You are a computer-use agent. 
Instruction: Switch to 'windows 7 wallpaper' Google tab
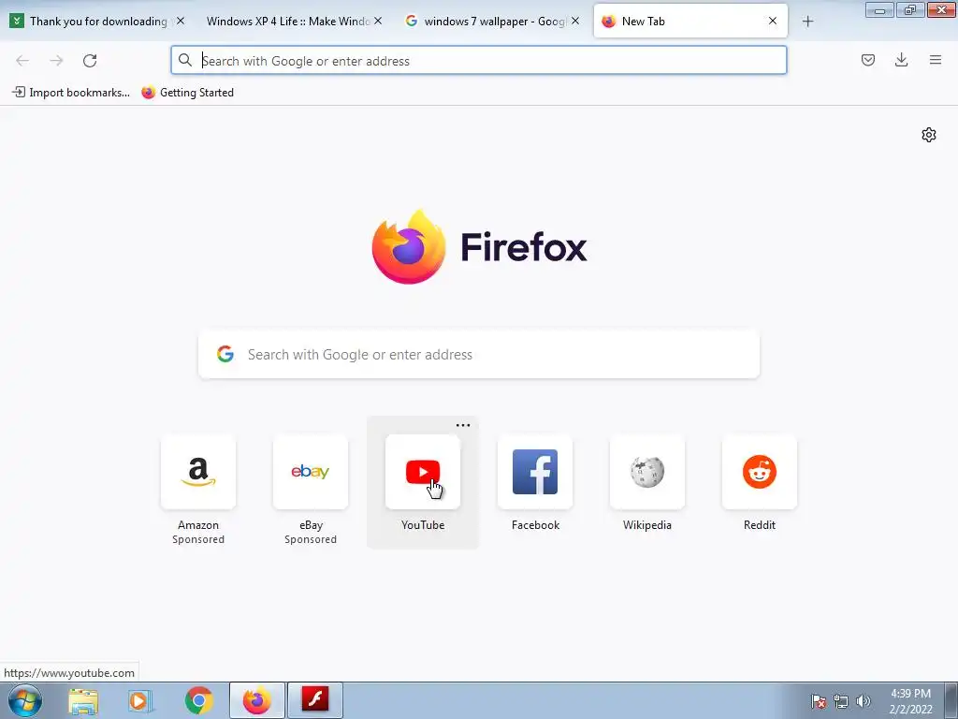click(492, 22)
